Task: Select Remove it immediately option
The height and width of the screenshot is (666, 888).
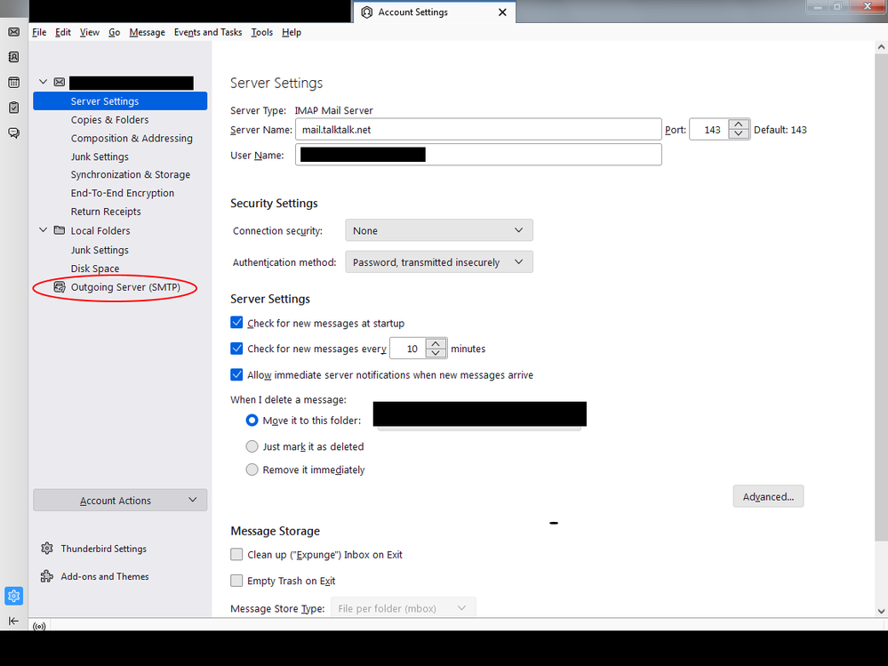Action: click(x=252, y=469)
